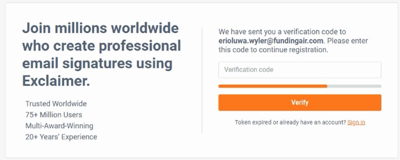Click the orange Verify button
The height and width of the screenshot is (160, 400).
(x=300, y=103)
